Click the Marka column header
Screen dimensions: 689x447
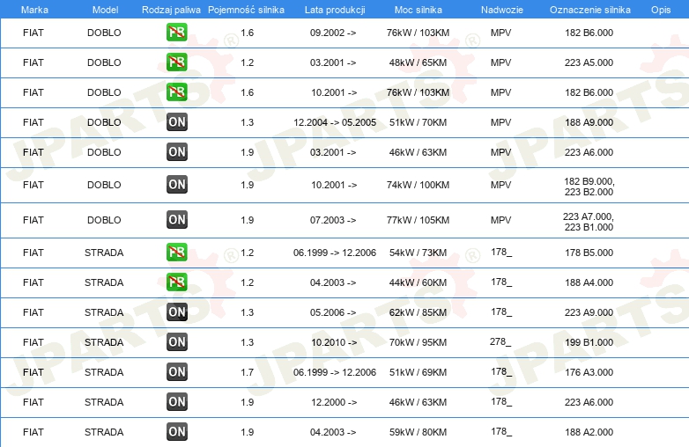[34, 10]
